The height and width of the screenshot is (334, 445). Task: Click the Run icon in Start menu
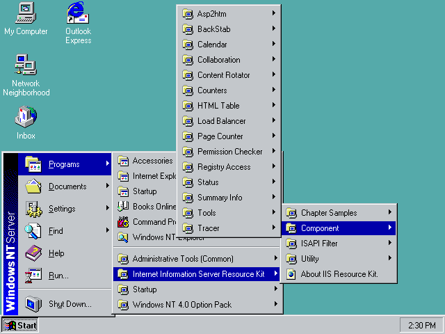[33, 276]
